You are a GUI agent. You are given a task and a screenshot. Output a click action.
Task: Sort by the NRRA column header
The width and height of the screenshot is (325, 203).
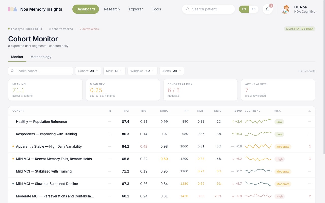tap(164, 111)
